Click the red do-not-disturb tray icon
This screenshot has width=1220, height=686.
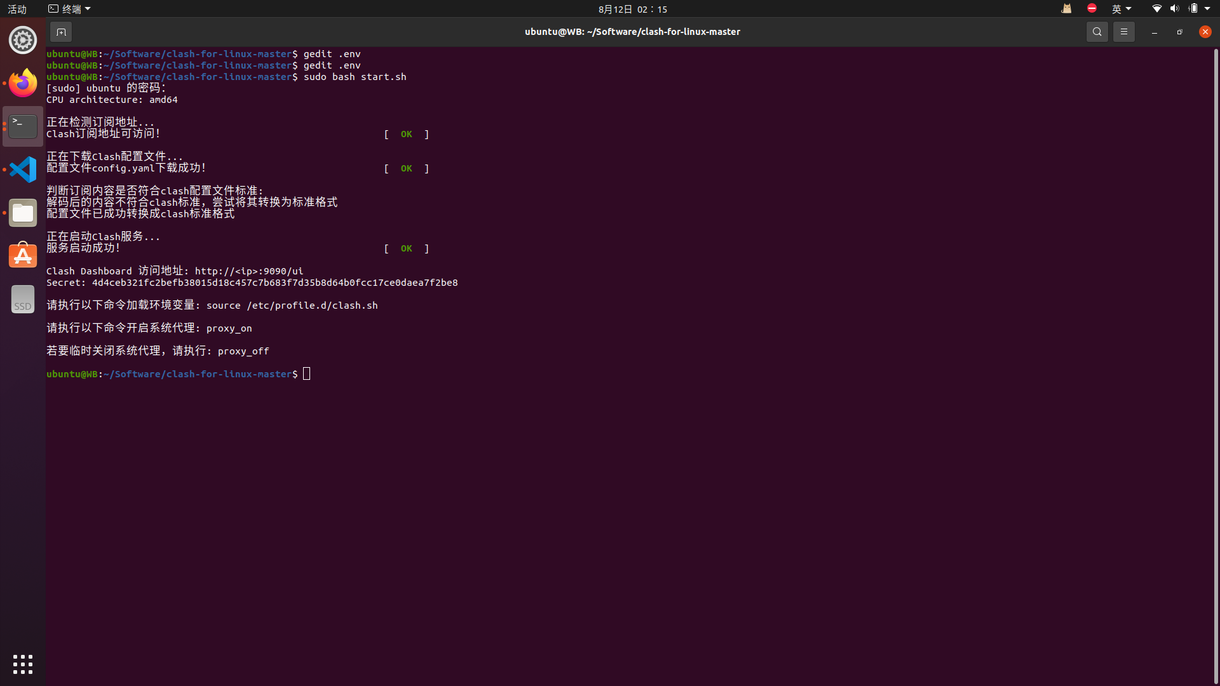(x=1092, y=9)
